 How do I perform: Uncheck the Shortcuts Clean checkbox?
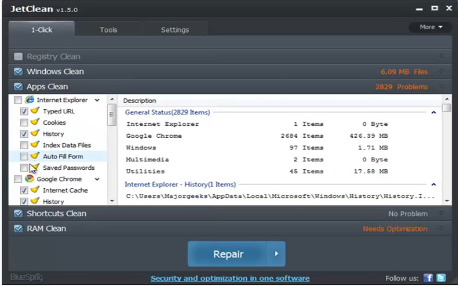[x=18, y=213]
